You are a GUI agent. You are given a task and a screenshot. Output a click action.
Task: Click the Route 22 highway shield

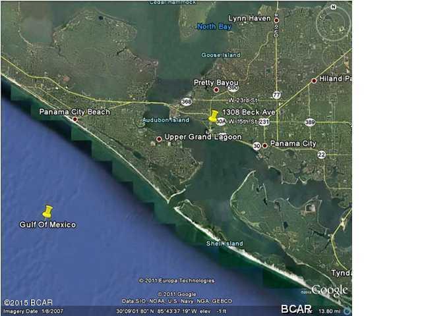[321, 155]
